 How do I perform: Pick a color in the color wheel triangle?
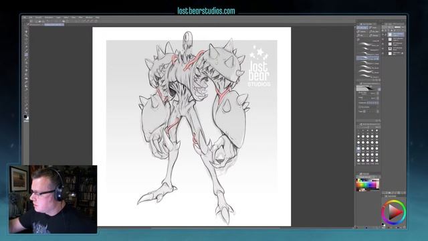(x=395, y=212)
